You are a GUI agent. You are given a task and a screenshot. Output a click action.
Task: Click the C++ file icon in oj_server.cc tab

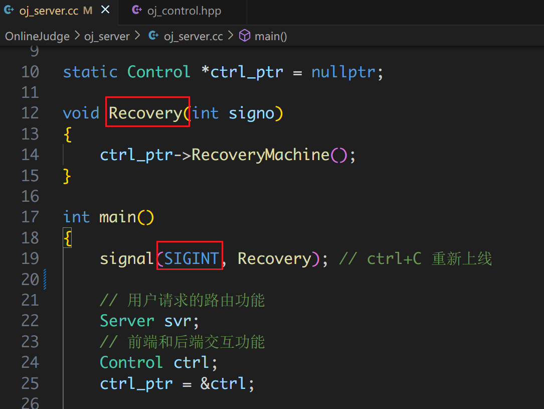coord(9,11)
